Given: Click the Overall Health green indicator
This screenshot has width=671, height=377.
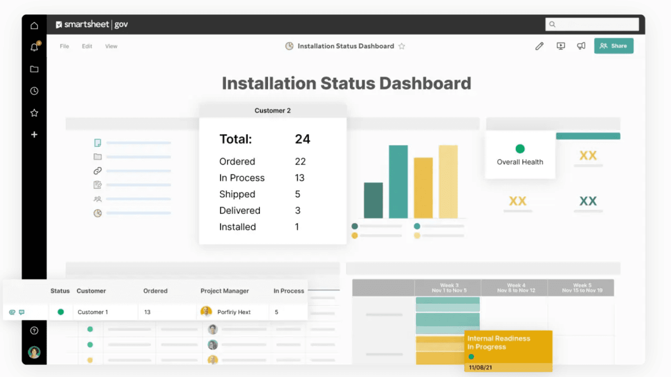Looking at the screenshot, I should [x=520, y=149].
